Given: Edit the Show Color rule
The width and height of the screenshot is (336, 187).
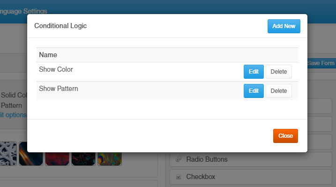Looking at the screenshot, I should 254,72.
